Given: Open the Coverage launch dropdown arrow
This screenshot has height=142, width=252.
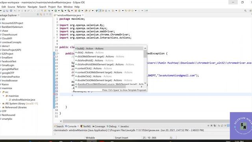Looking at the screenshot, I should (65, 11).
